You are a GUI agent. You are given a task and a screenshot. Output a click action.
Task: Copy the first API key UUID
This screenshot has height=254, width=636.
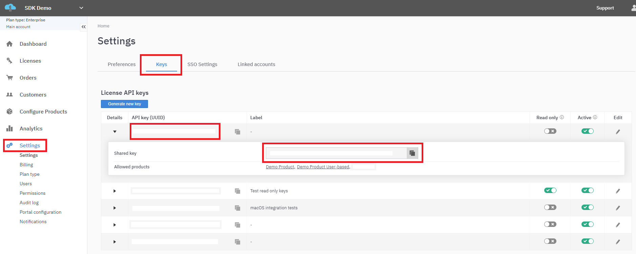pyautogui.click(x=237, y=132)
